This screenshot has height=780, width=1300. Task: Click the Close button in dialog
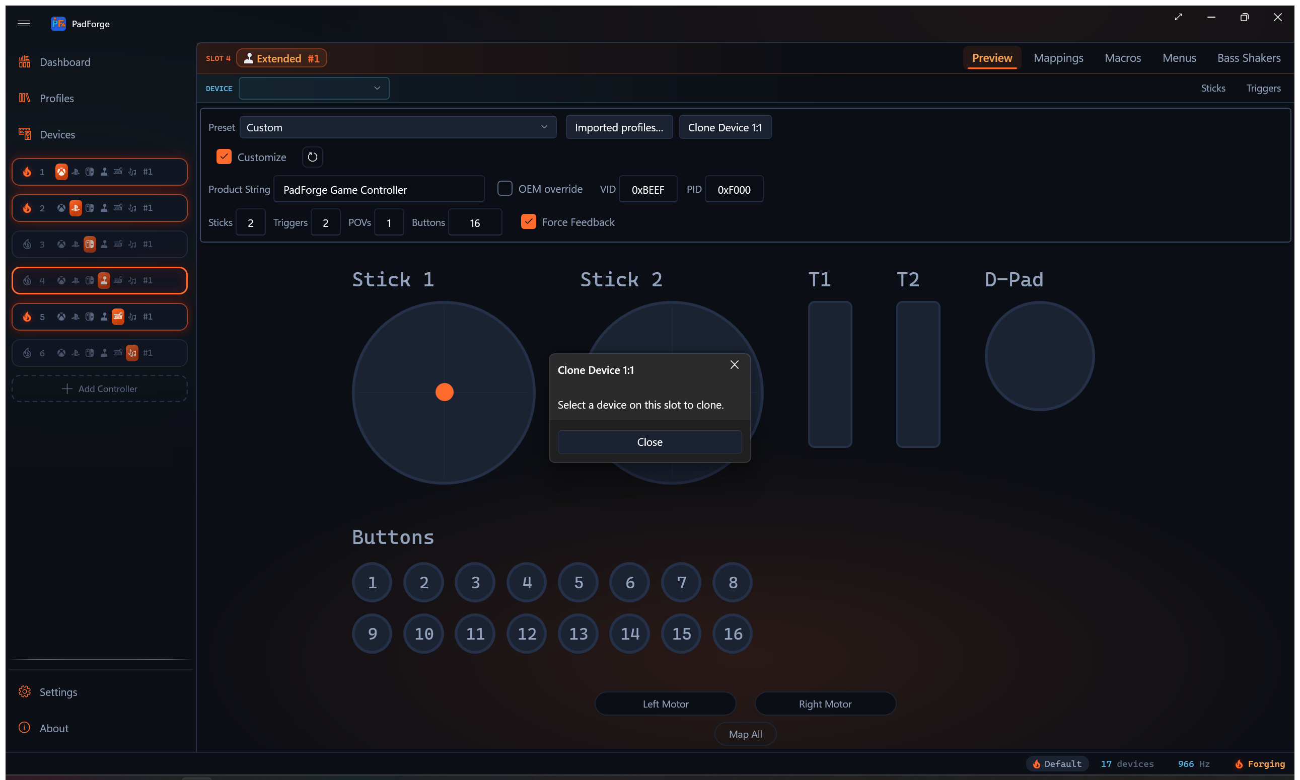pyautogui.click(x=649, y=442)
